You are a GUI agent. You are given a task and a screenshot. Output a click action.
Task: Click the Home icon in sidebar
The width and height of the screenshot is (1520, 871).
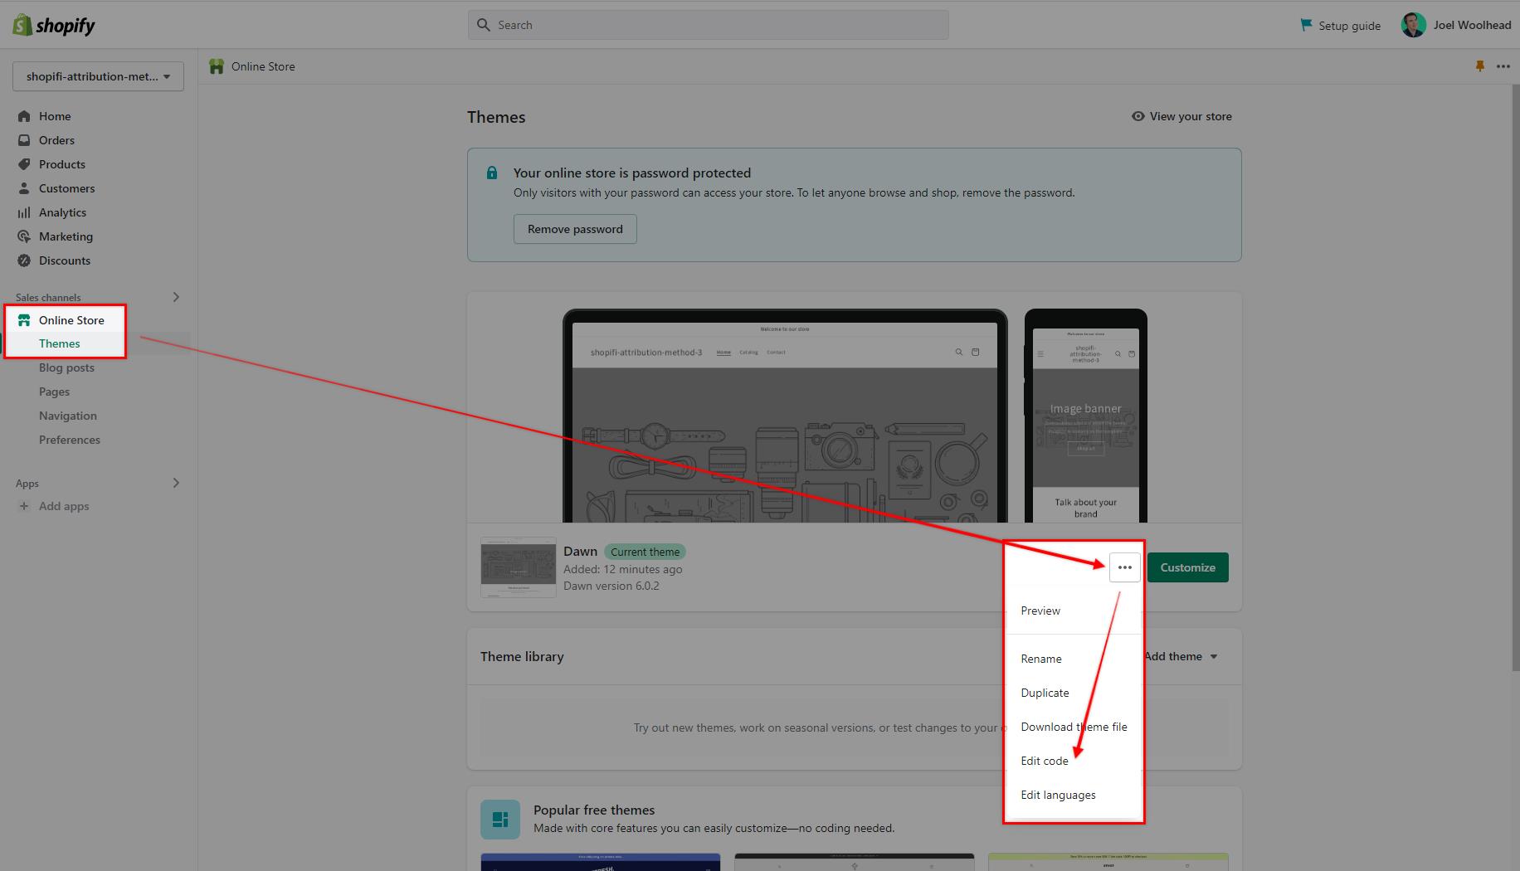(x=24, y=116)
